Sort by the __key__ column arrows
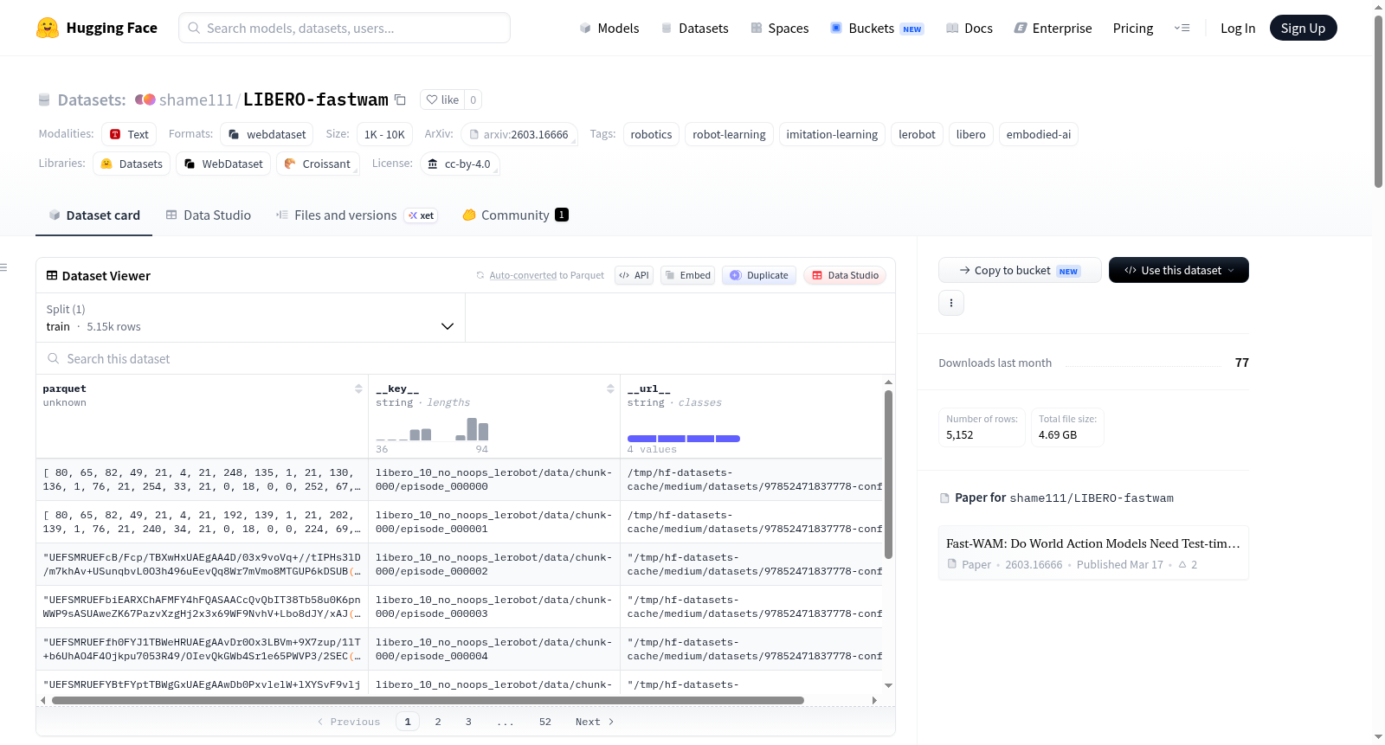This screenshot has width=1385, height=745. click(x=610, y=389)
